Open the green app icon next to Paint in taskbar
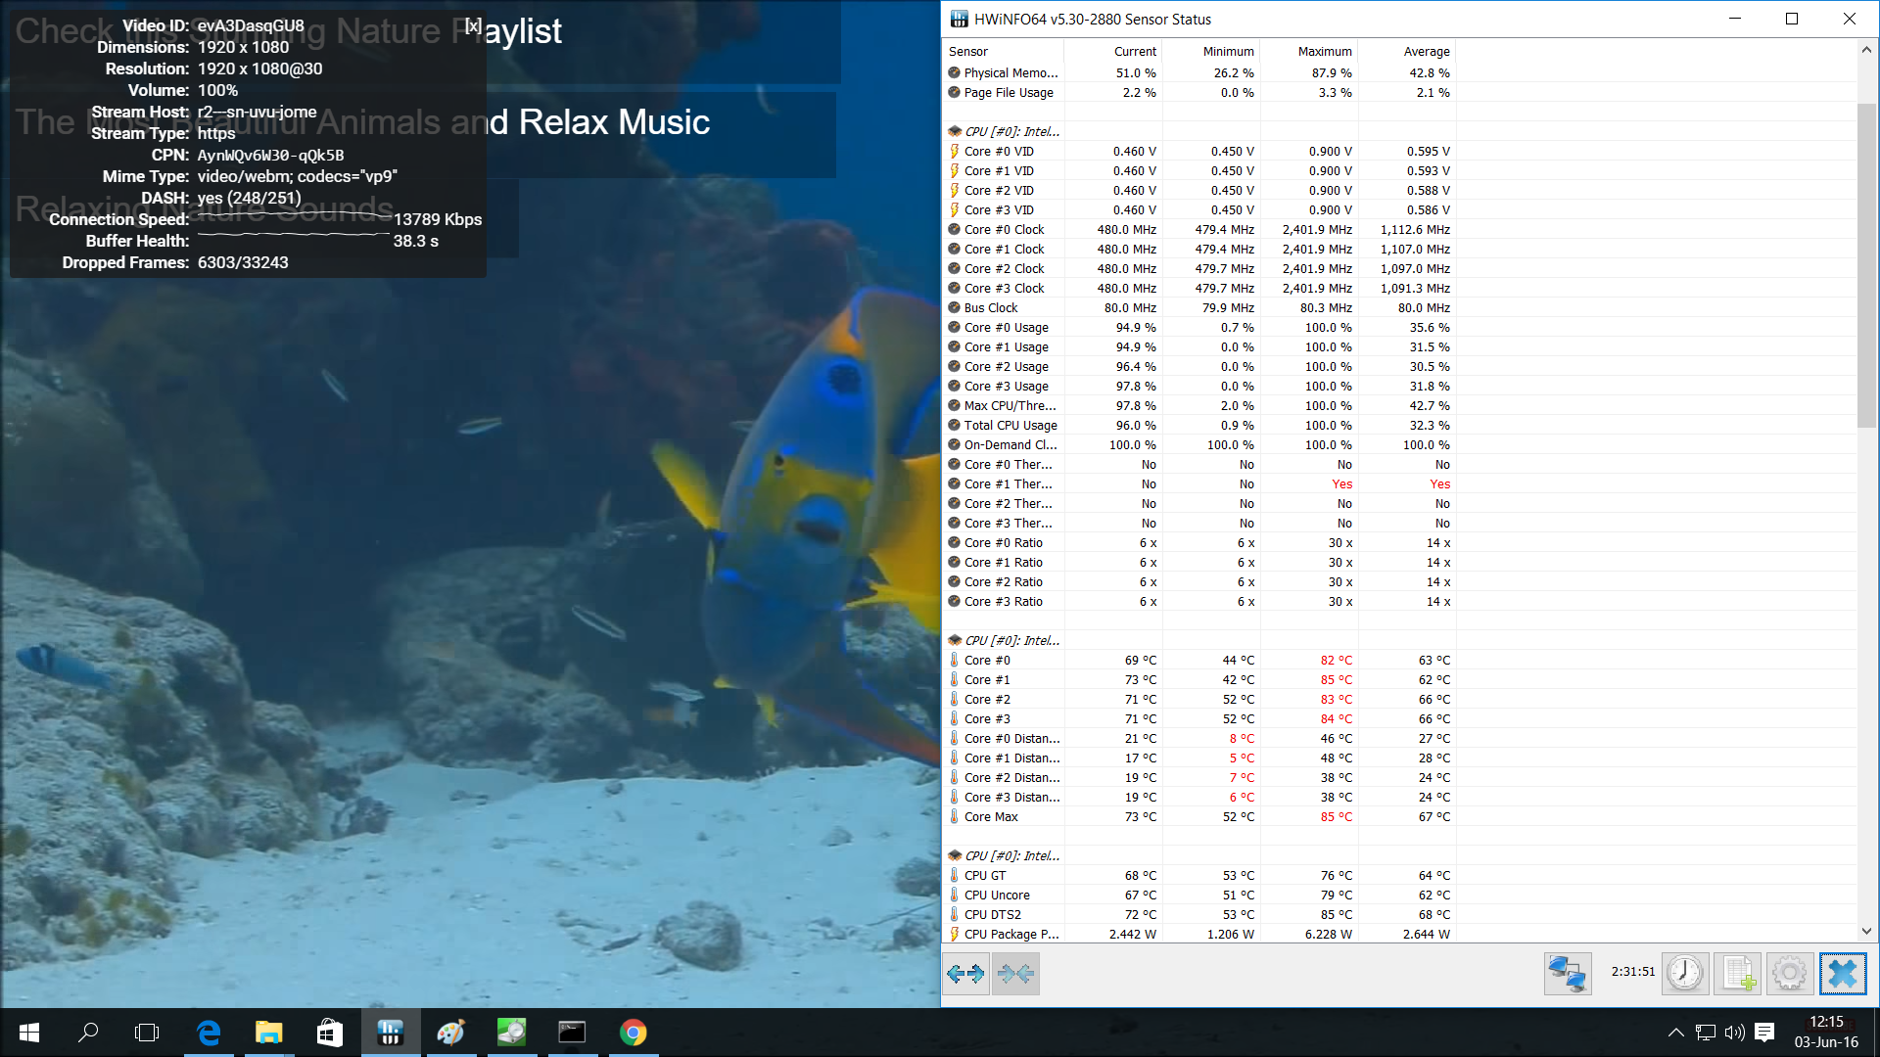Image resolution: width=1880 pixels, height=1057 pixels. 511,1033
